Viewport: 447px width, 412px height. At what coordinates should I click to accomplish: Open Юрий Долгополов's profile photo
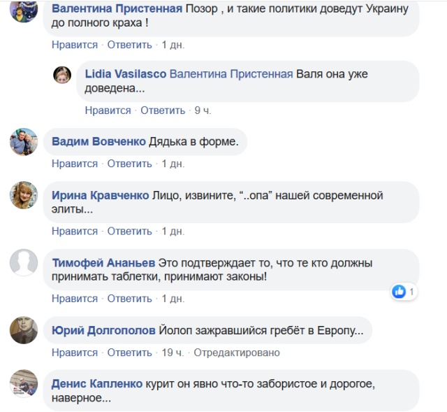point(24,329)
